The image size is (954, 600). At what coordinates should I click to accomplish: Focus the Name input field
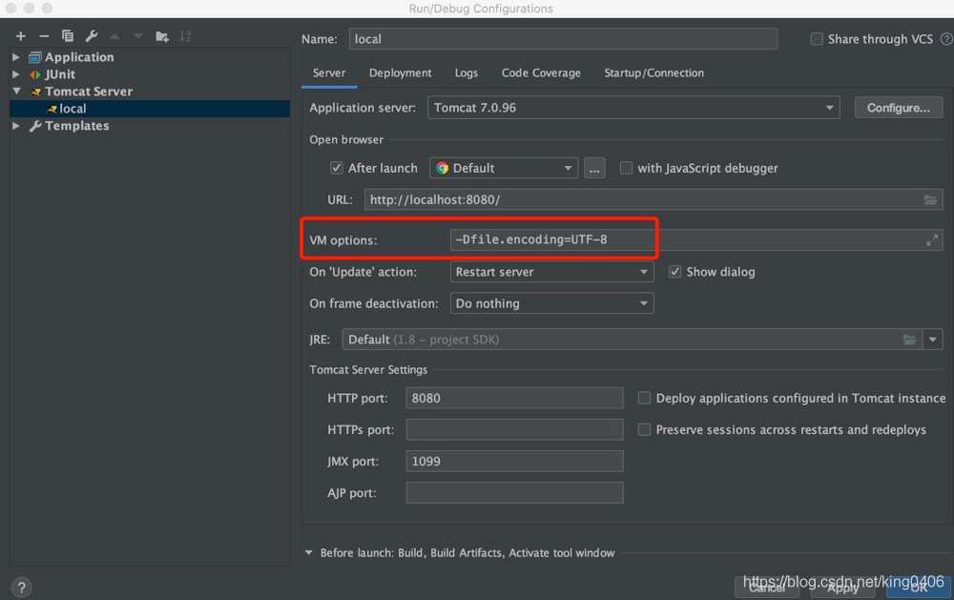click(564, 39)
